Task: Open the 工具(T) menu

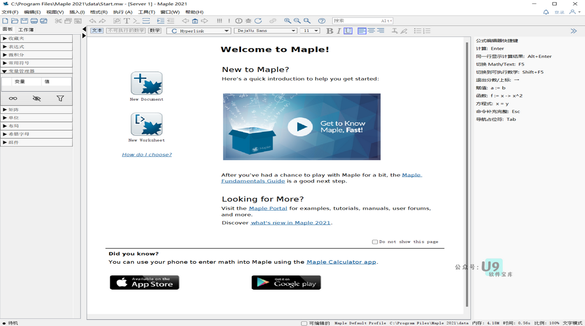Action: coord(146,12)
